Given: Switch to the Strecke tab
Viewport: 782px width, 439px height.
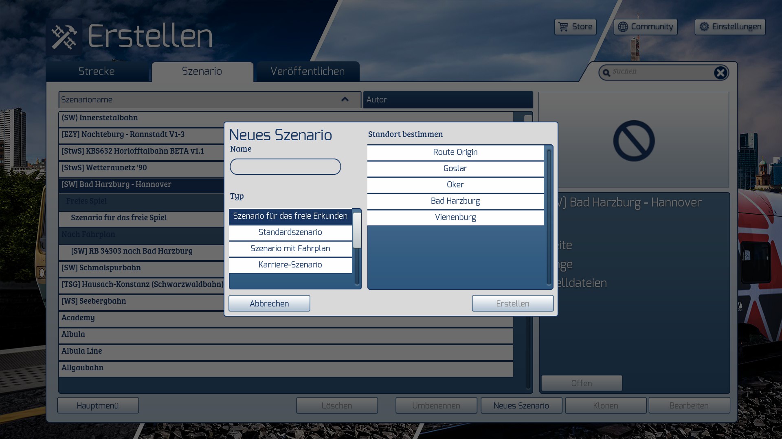Looking at the screenshot, I should click(97, 72).
